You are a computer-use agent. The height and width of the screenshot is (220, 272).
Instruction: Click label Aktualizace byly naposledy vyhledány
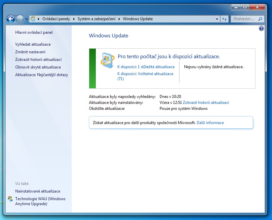(x=122, y=97)
